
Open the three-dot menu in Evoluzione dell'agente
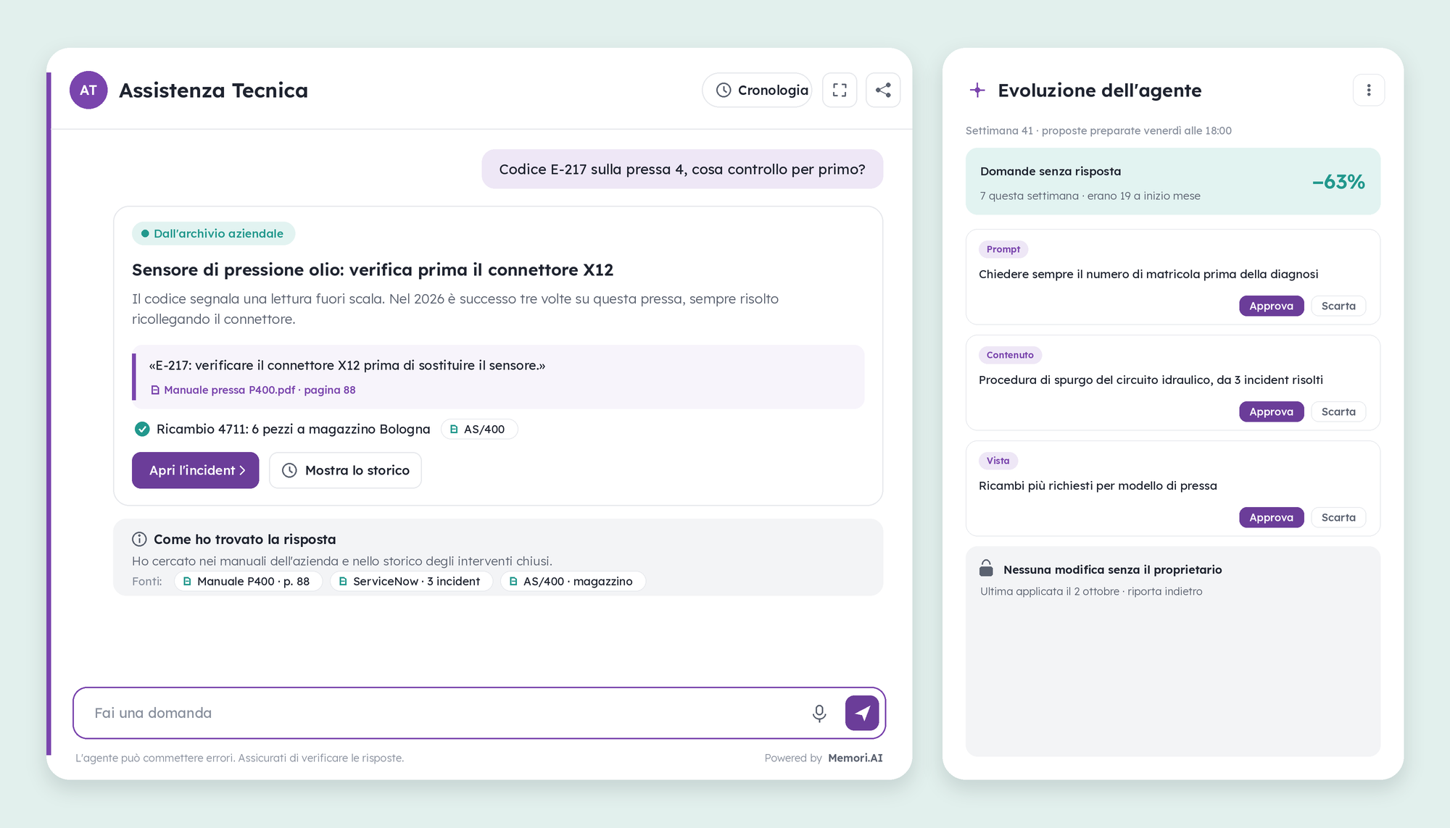[x=1369, y=90]
